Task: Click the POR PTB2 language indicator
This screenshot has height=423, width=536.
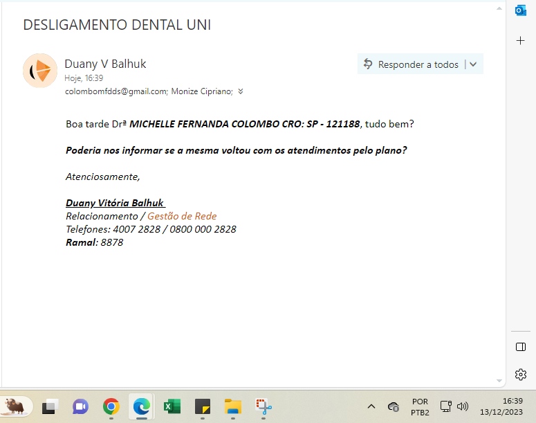Action: click(x=420, y=407)
